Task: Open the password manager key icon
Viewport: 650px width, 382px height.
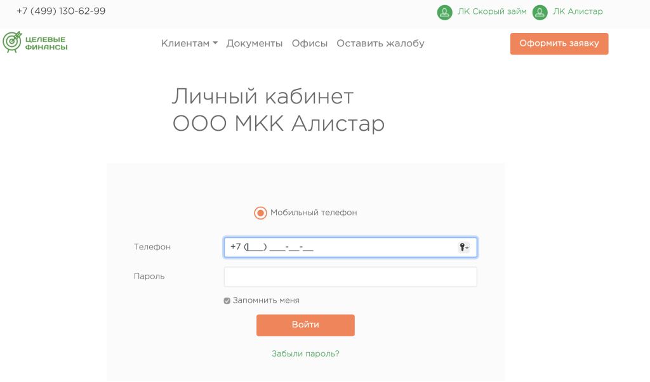Action: 462,247
